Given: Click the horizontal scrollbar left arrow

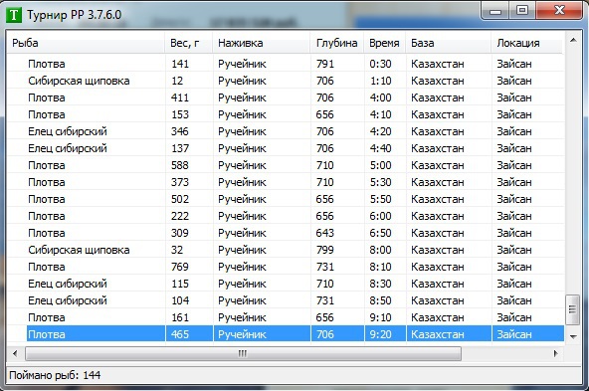Looking at the screenshot, I should (15, 353).
